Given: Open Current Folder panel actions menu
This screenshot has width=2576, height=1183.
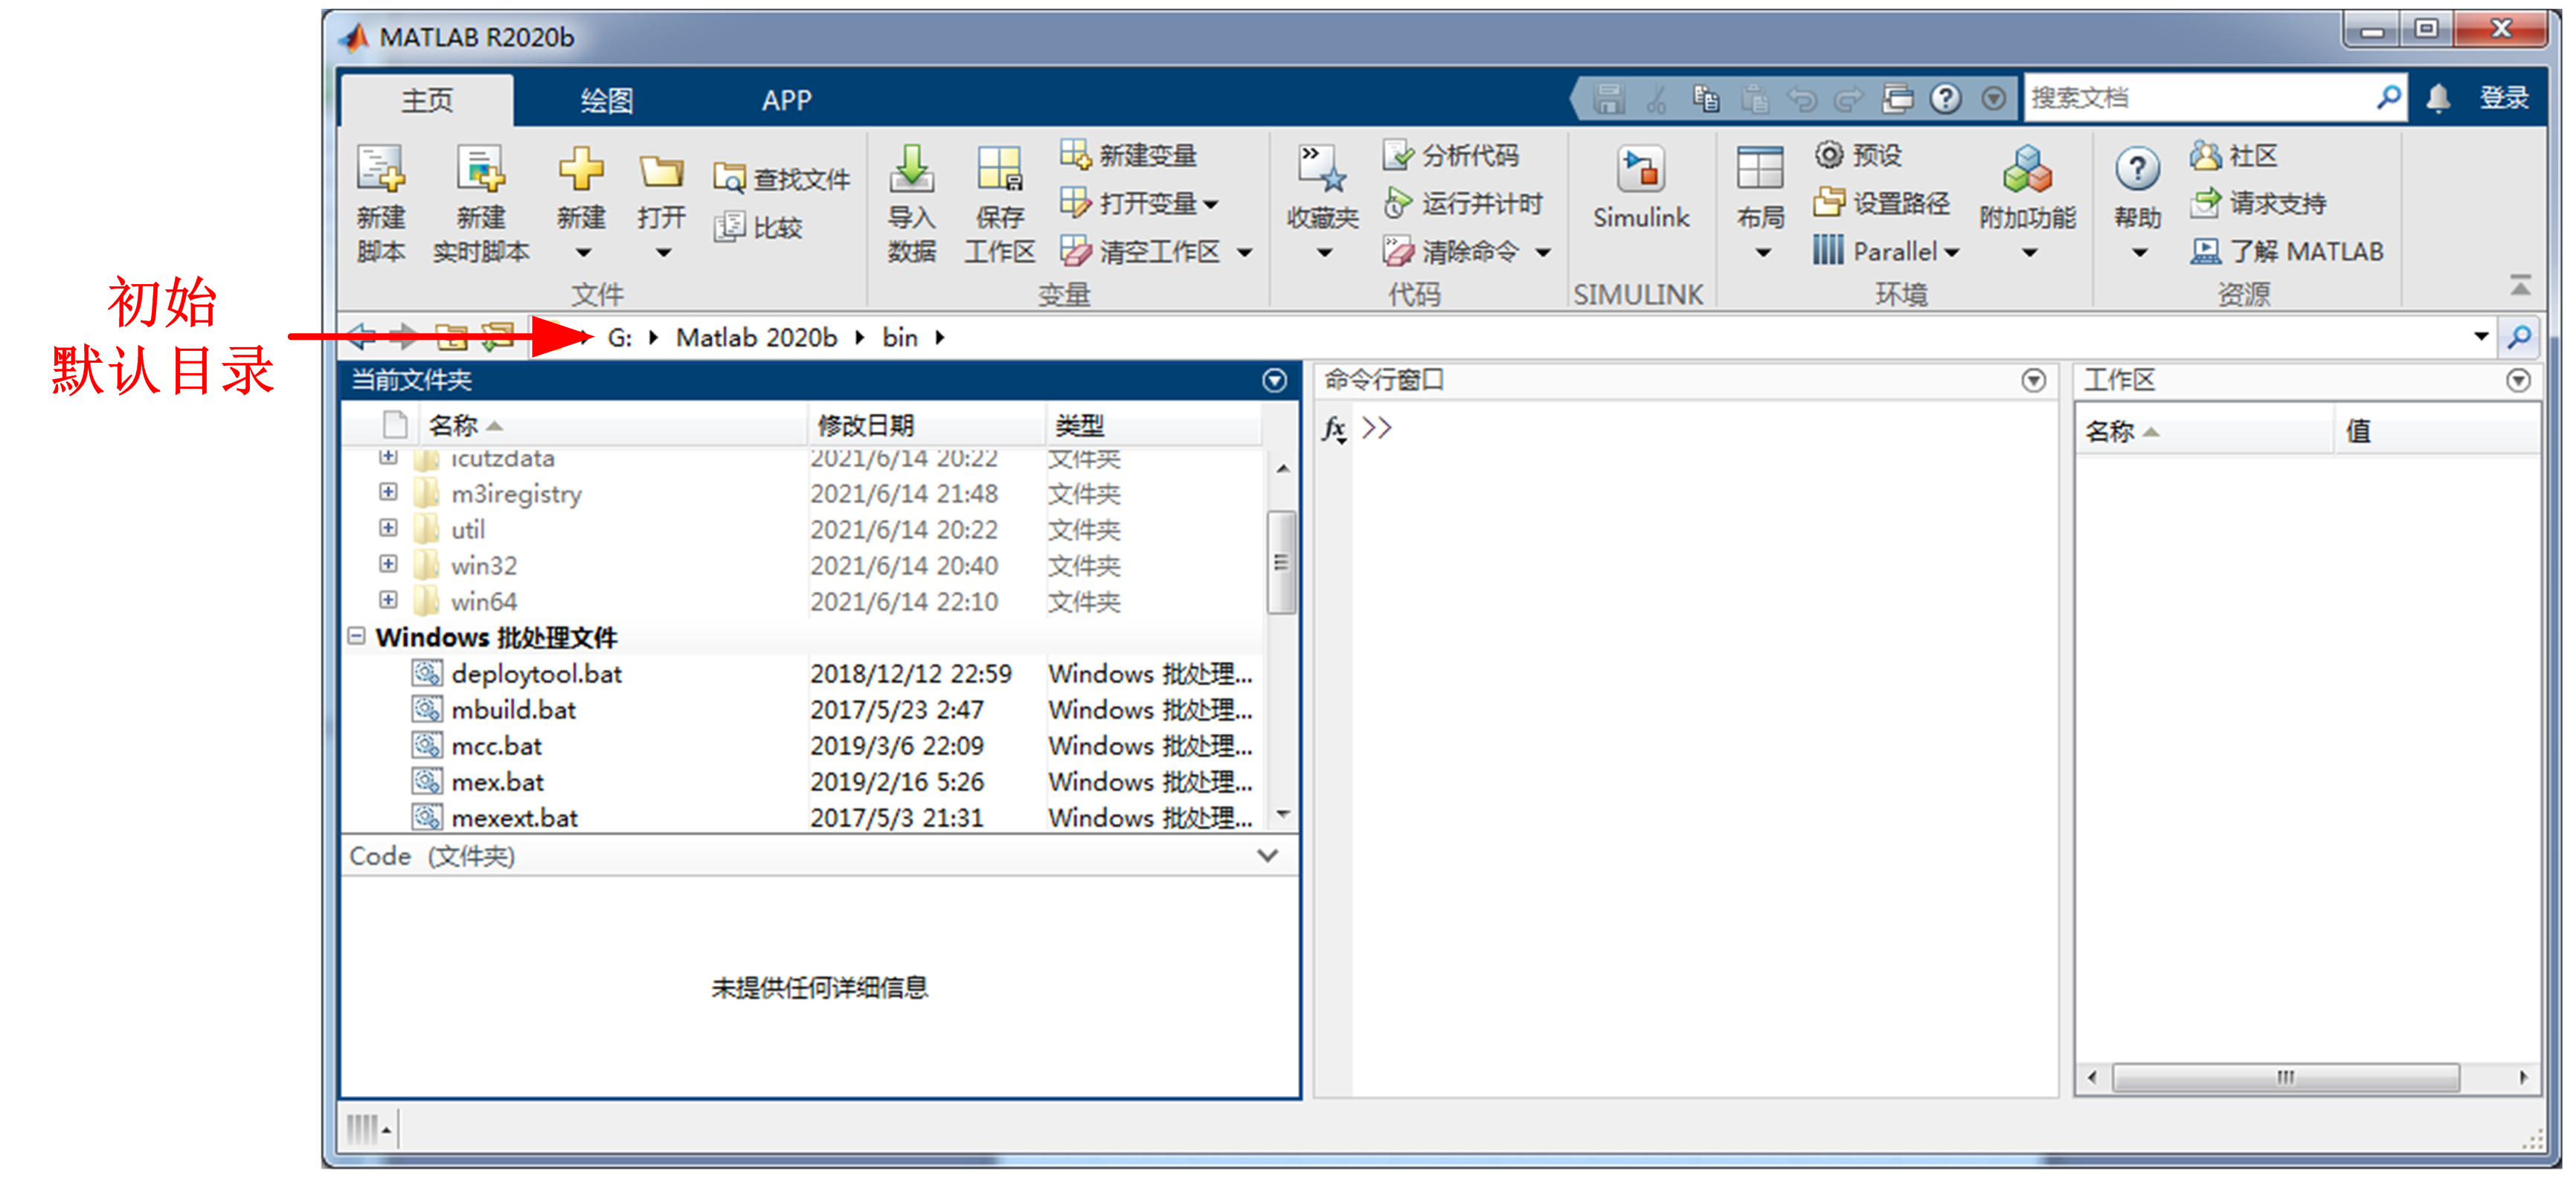Looking at the screenshot, I should click(1274, 380).
